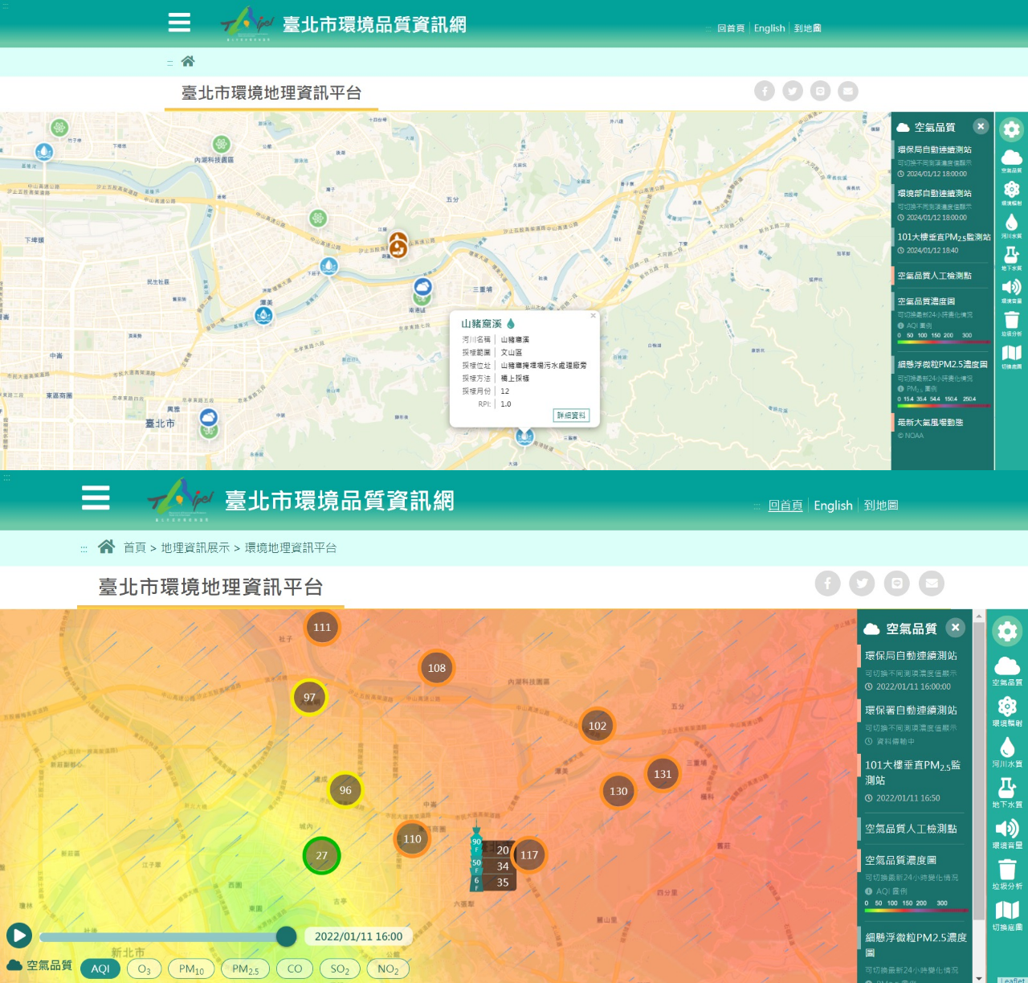Select 環境音量 speaker icon in 2024 map sidebar
The image size is (1028, 983).
tap(1012, 291)
